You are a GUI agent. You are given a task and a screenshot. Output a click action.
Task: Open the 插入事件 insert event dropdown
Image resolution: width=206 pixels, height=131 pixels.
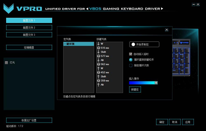coord(143,83)
